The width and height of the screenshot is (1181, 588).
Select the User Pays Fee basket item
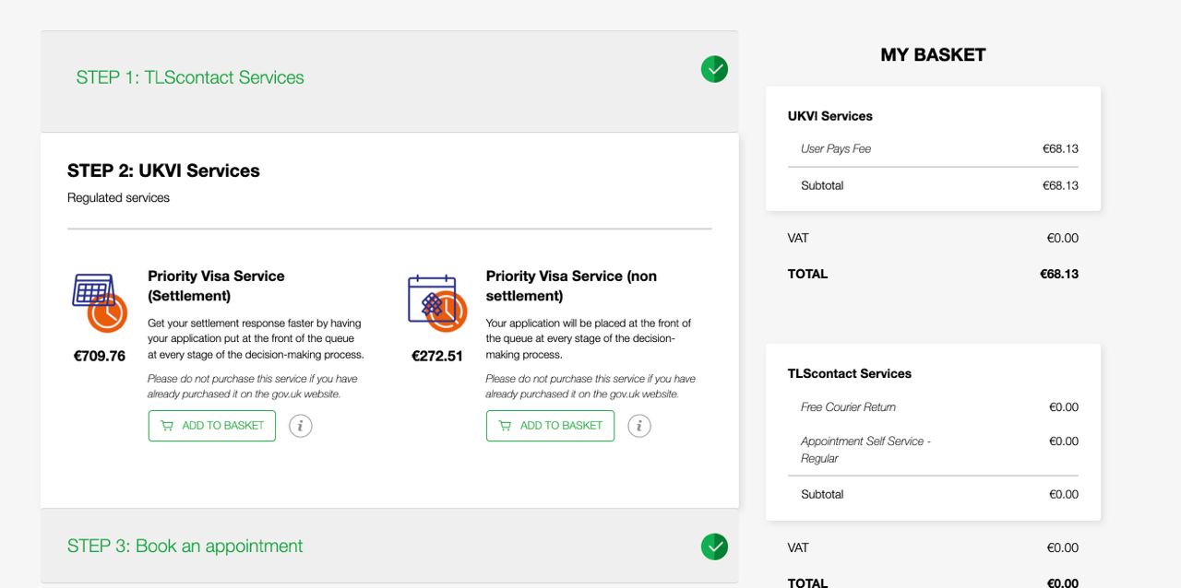click(836, 148)
